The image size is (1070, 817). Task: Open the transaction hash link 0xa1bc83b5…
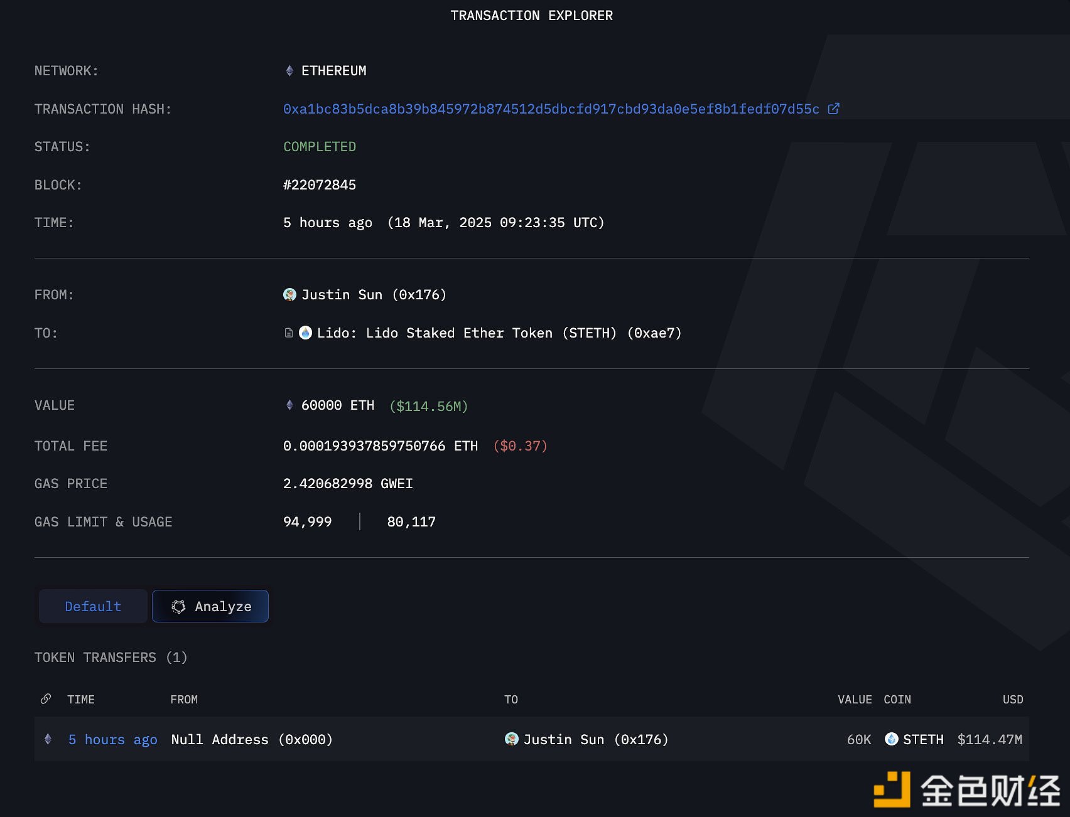[x=551, y=109]
